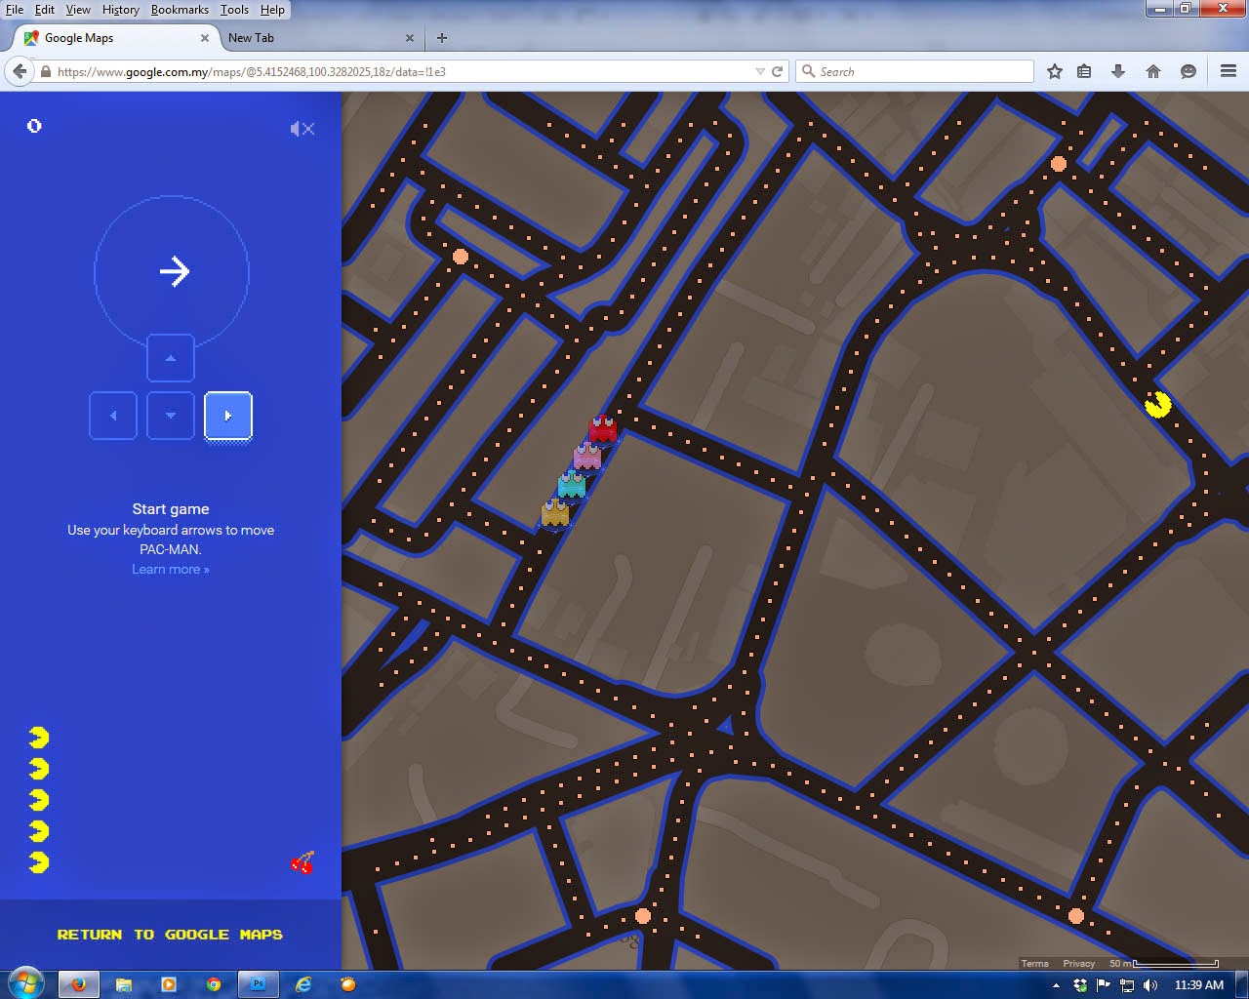
Task: Open the Downloads arrow icon
Action: click(x=1118, y=71)
